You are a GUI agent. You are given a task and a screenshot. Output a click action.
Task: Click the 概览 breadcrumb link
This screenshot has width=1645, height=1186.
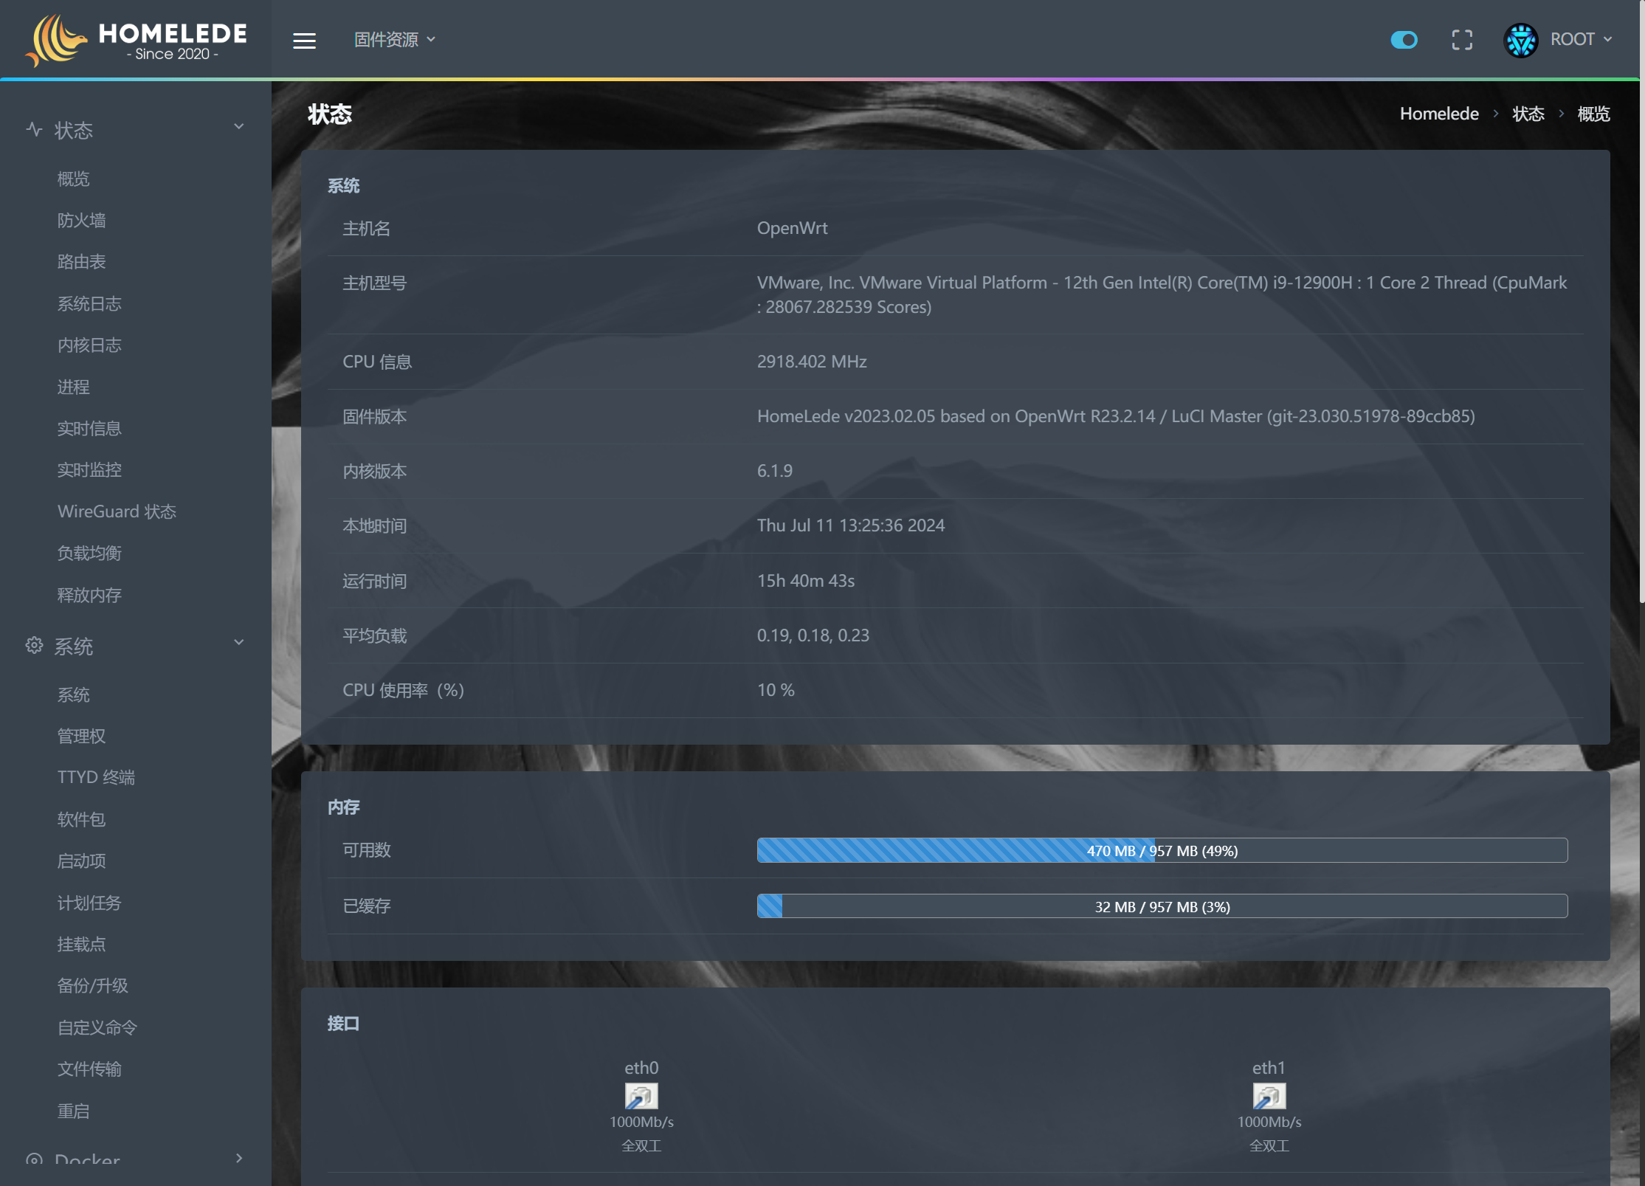point(1594,114)
